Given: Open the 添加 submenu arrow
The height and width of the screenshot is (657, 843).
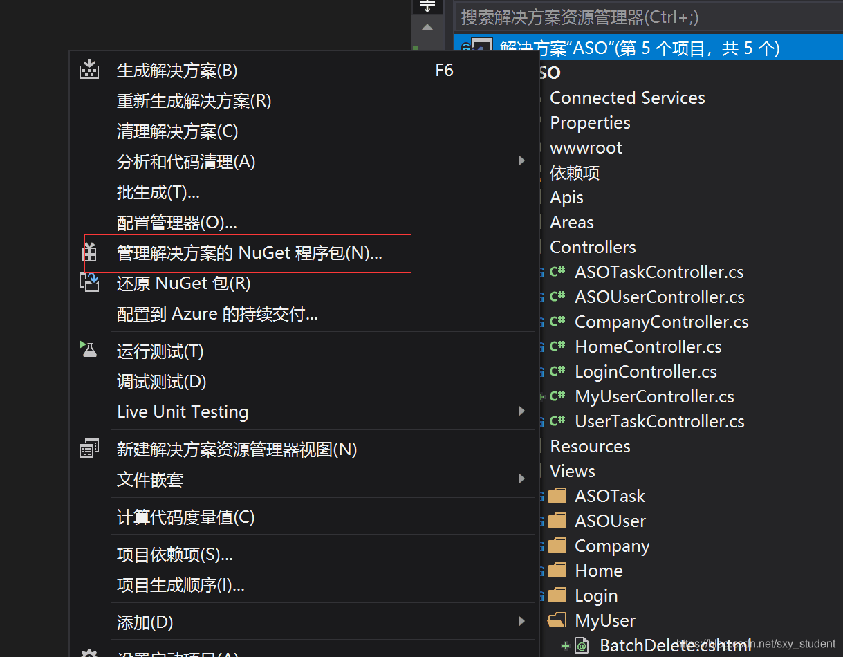Looking at the screenshot, I should pos(522,622).
